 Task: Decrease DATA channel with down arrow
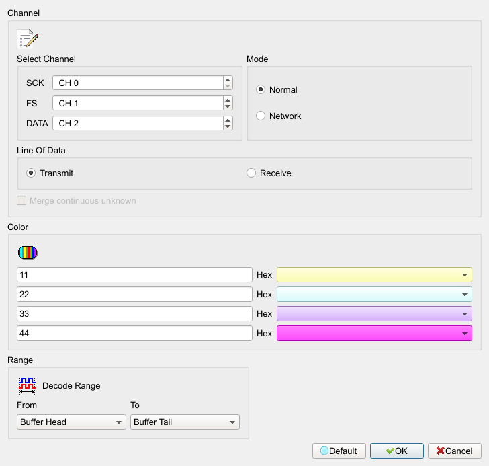pyautogui.click(x=228, y=127)
